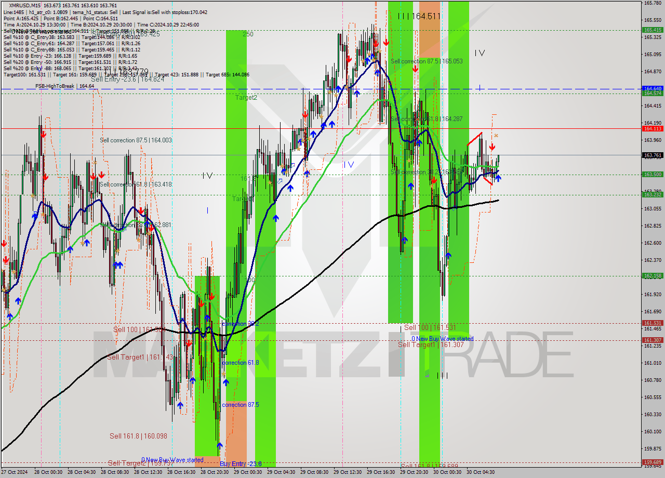Image resolution: width=665 pixels, height=478 pixels.
Task: Click the 'Sell correction 61.8 | 163.418' label
Action: tap(136, 184)
